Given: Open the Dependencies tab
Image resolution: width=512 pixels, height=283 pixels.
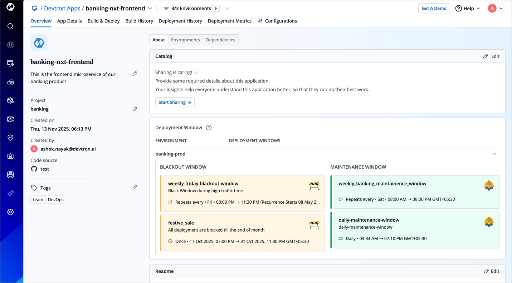Looking at the screenshot, I should point(220,40).
